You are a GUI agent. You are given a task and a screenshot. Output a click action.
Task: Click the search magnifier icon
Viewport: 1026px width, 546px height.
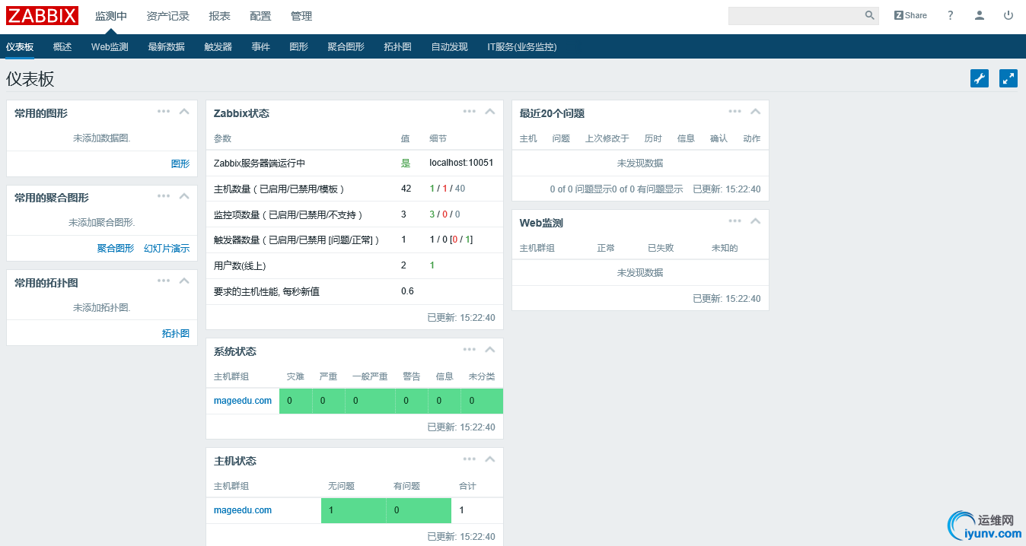869,15
